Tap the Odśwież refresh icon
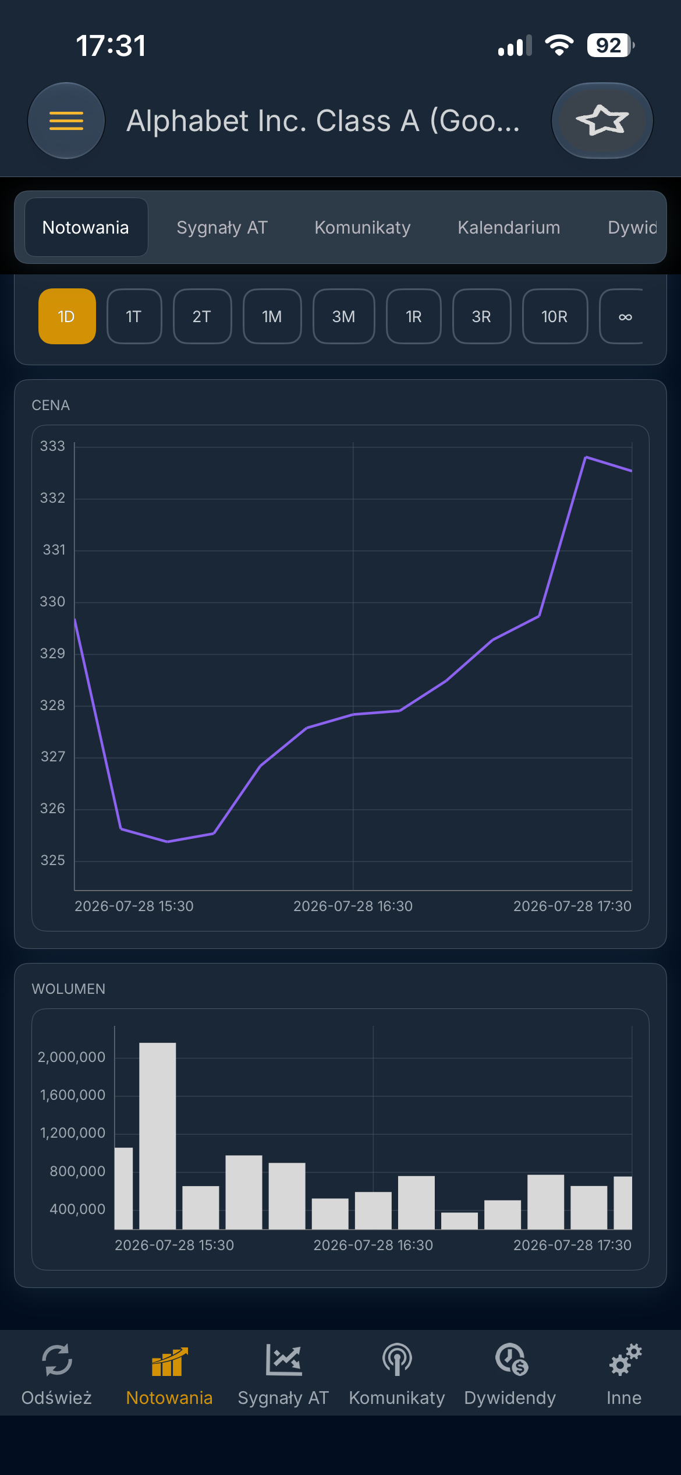This screenshot has height=1475, width=681. (x=56, y=1359)
